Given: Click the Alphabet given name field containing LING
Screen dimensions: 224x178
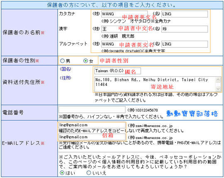Looking at the screenshot, I should click(x=185, y=44).
